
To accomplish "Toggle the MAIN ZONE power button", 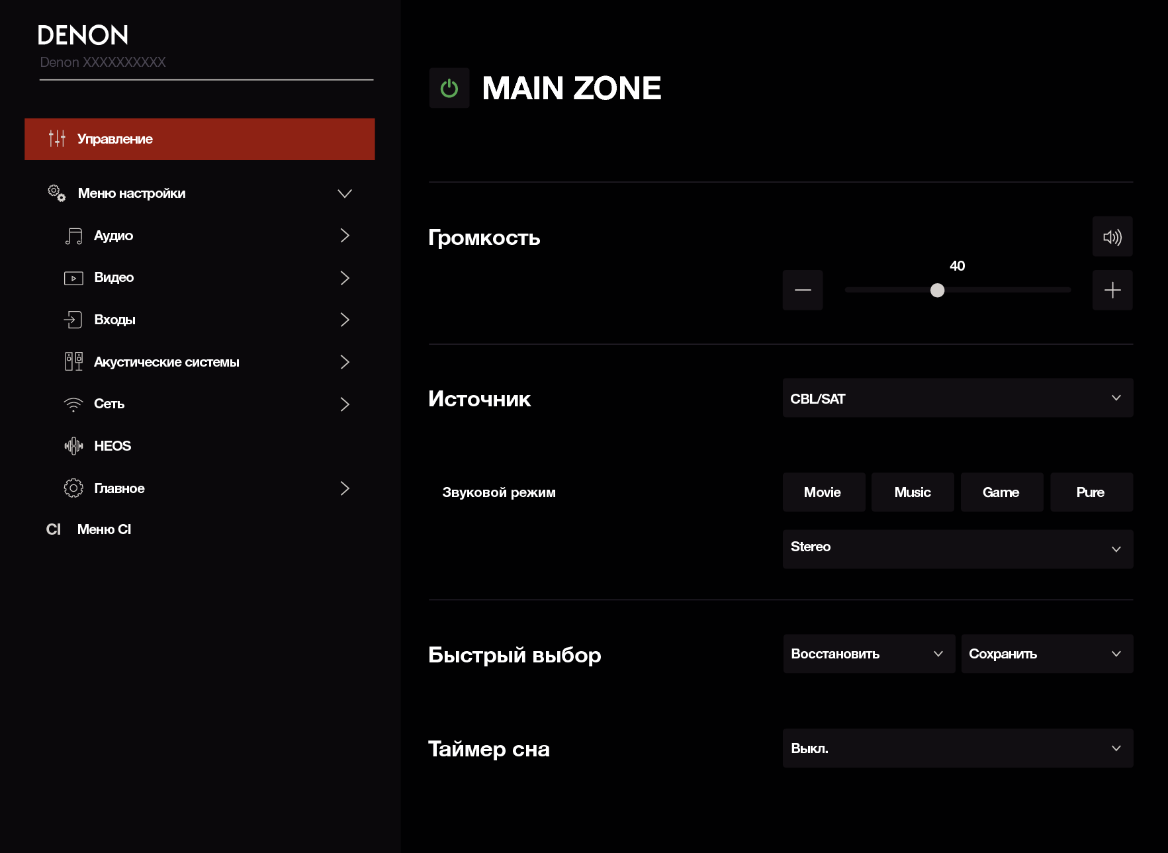I will 449,88.
